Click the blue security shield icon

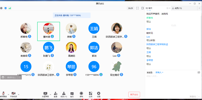click(5, 8)
